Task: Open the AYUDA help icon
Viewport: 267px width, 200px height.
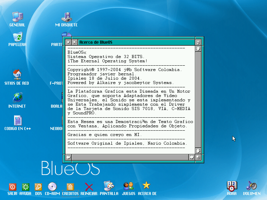Action: (26, 187)
